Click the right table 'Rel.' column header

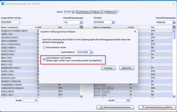(x=160, y=27)
